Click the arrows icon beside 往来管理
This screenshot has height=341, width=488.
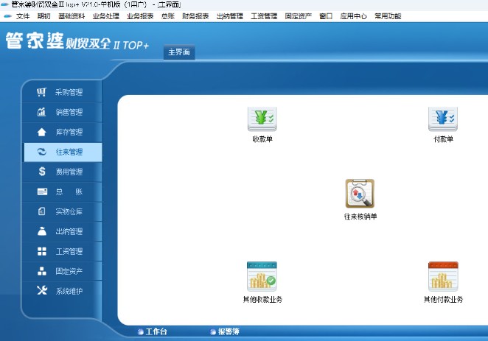coord(41,152)
